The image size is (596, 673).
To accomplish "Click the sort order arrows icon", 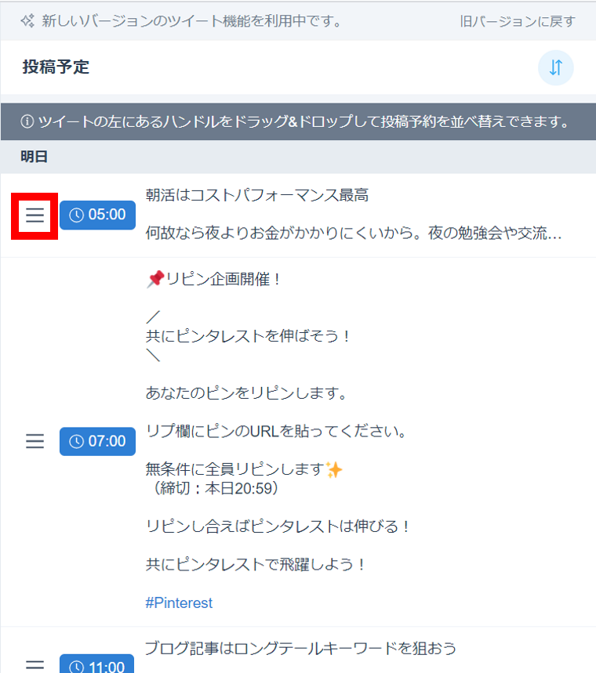I will (555, 67).
